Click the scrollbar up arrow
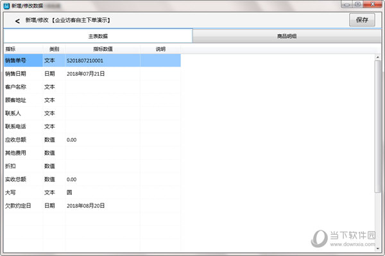The image size is (385, 256). point(378,57)
